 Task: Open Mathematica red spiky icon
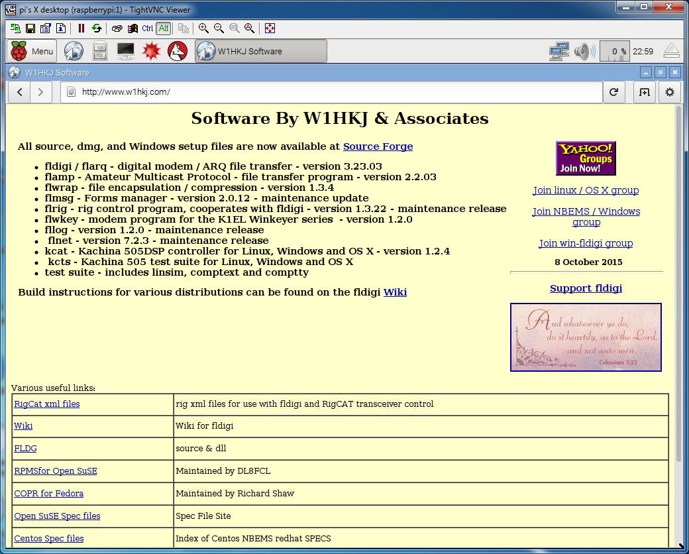pyautogui.click(x=152, y=51)
